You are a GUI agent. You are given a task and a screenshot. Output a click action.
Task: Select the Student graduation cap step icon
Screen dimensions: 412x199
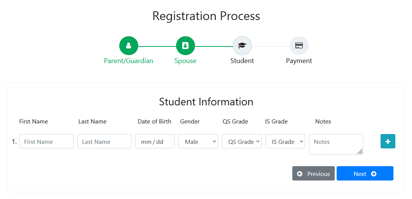pos(242,46)
